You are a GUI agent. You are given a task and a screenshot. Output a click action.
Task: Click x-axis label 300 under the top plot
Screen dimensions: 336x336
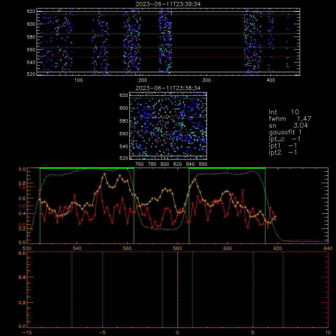point(207,80)
